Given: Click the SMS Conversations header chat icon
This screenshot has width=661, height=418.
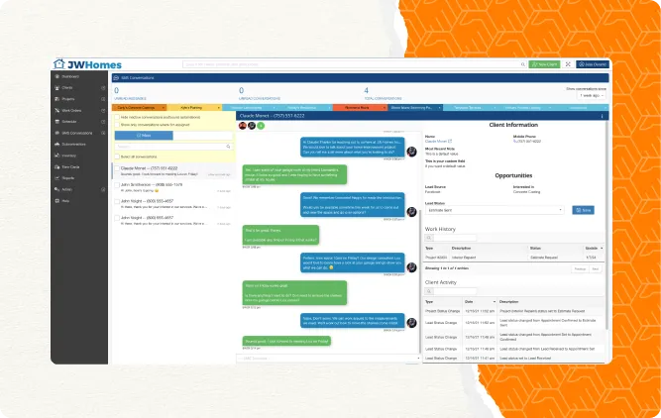Looking at the screenshot, I should point(116,78).
